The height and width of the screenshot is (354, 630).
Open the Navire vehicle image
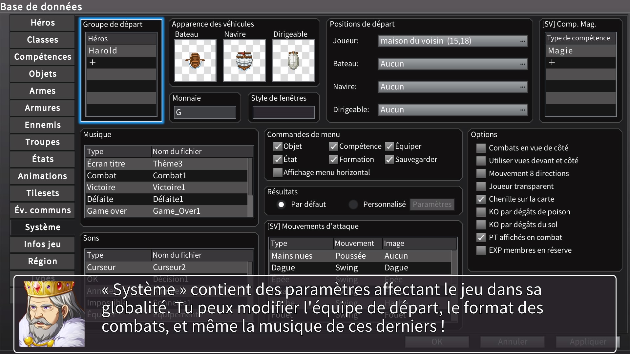(x=244, y=61)
